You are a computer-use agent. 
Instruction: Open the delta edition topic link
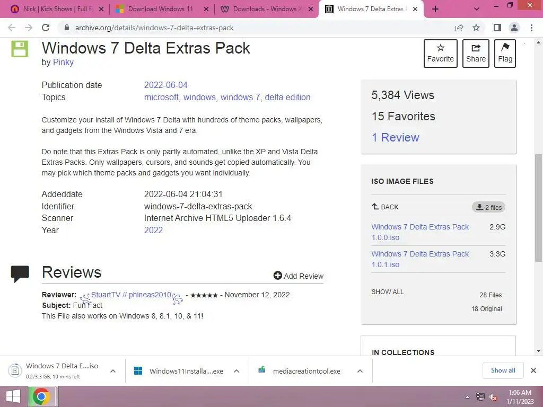[x=287, y=98]
